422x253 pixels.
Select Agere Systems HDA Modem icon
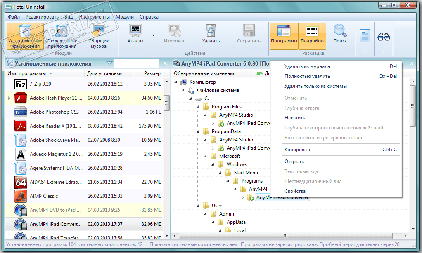point(21,168)
